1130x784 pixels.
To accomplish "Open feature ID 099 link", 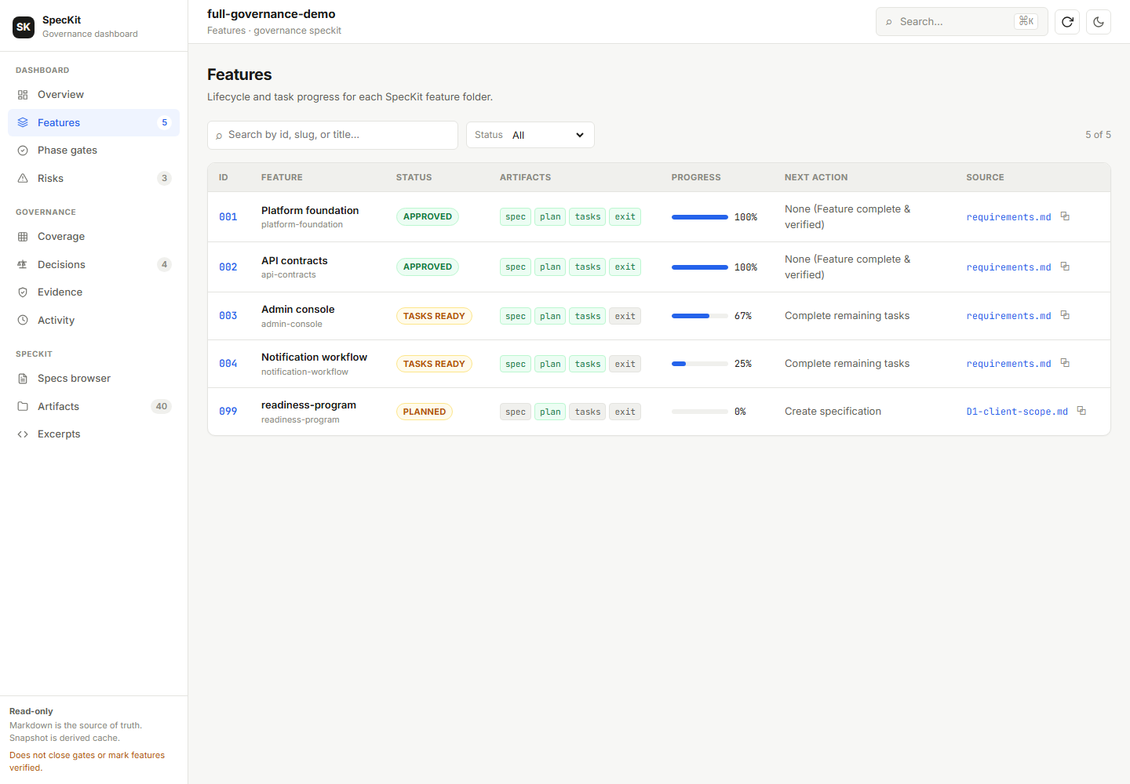I will coord(228,412).
